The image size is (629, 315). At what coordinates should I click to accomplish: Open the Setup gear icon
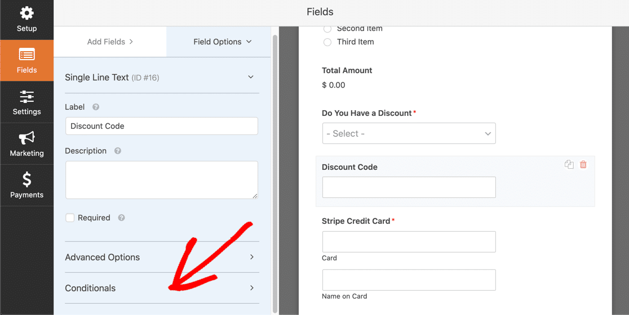coord(26,13)
